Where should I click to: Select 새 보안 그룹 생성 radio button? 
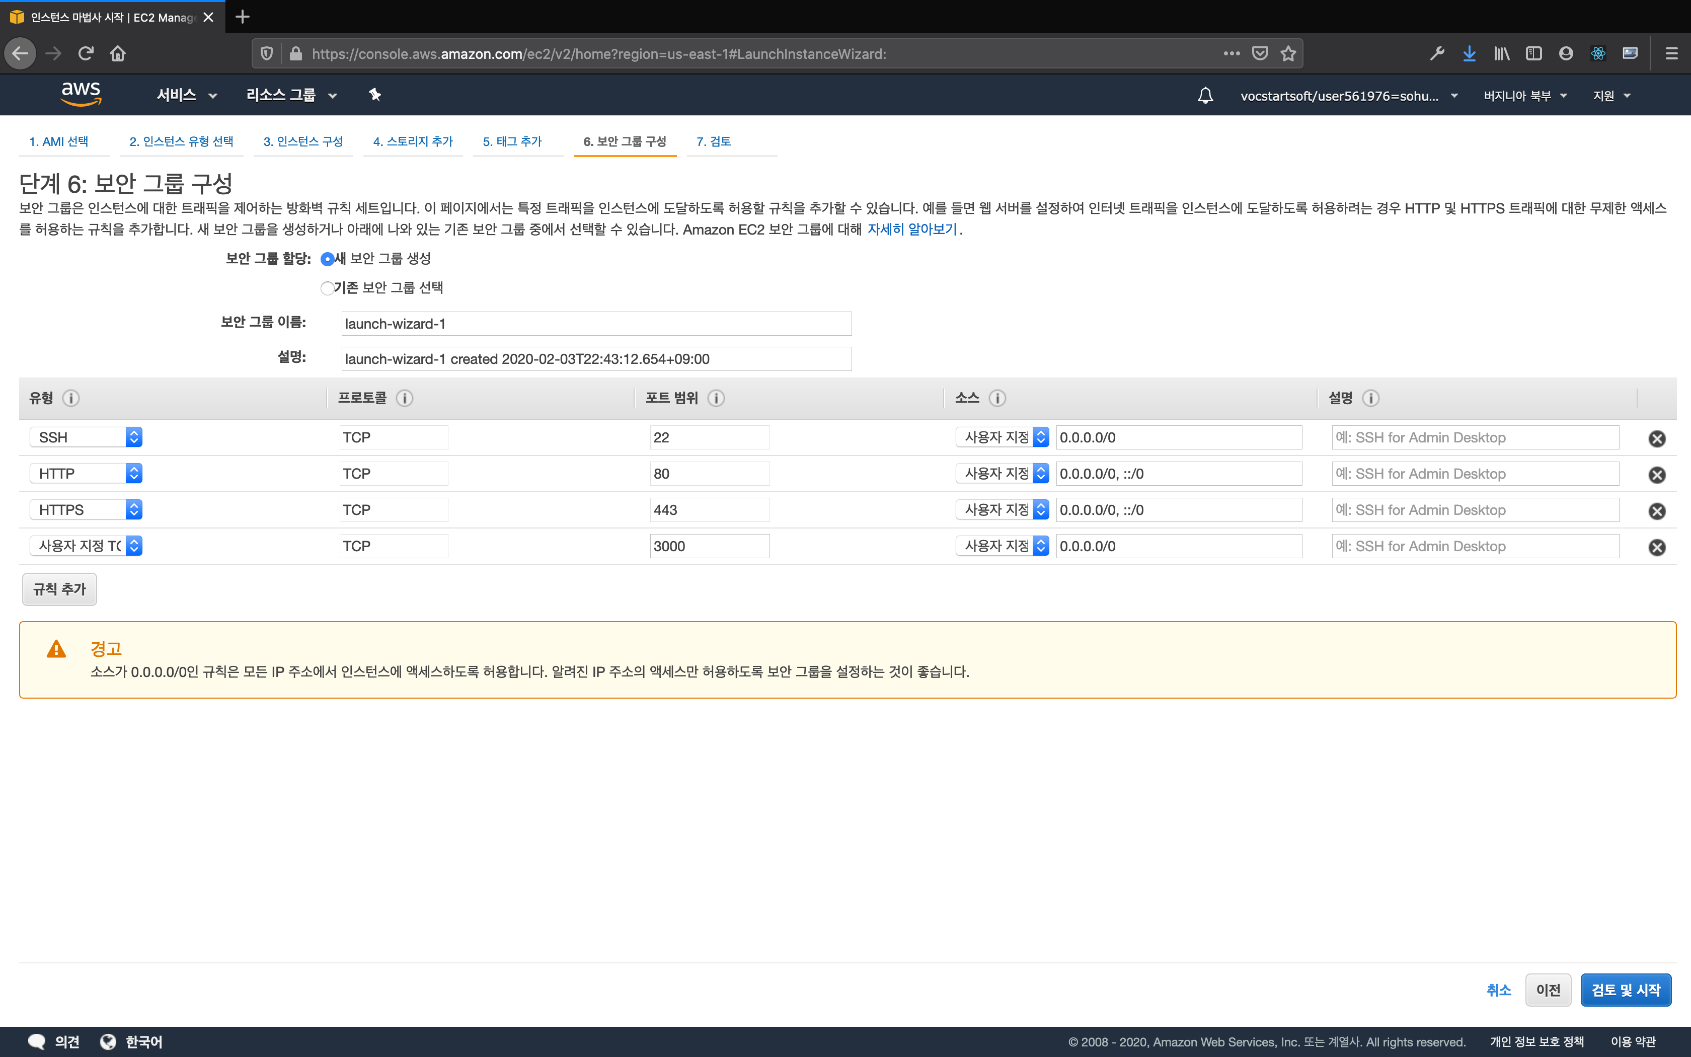[327, 259]
